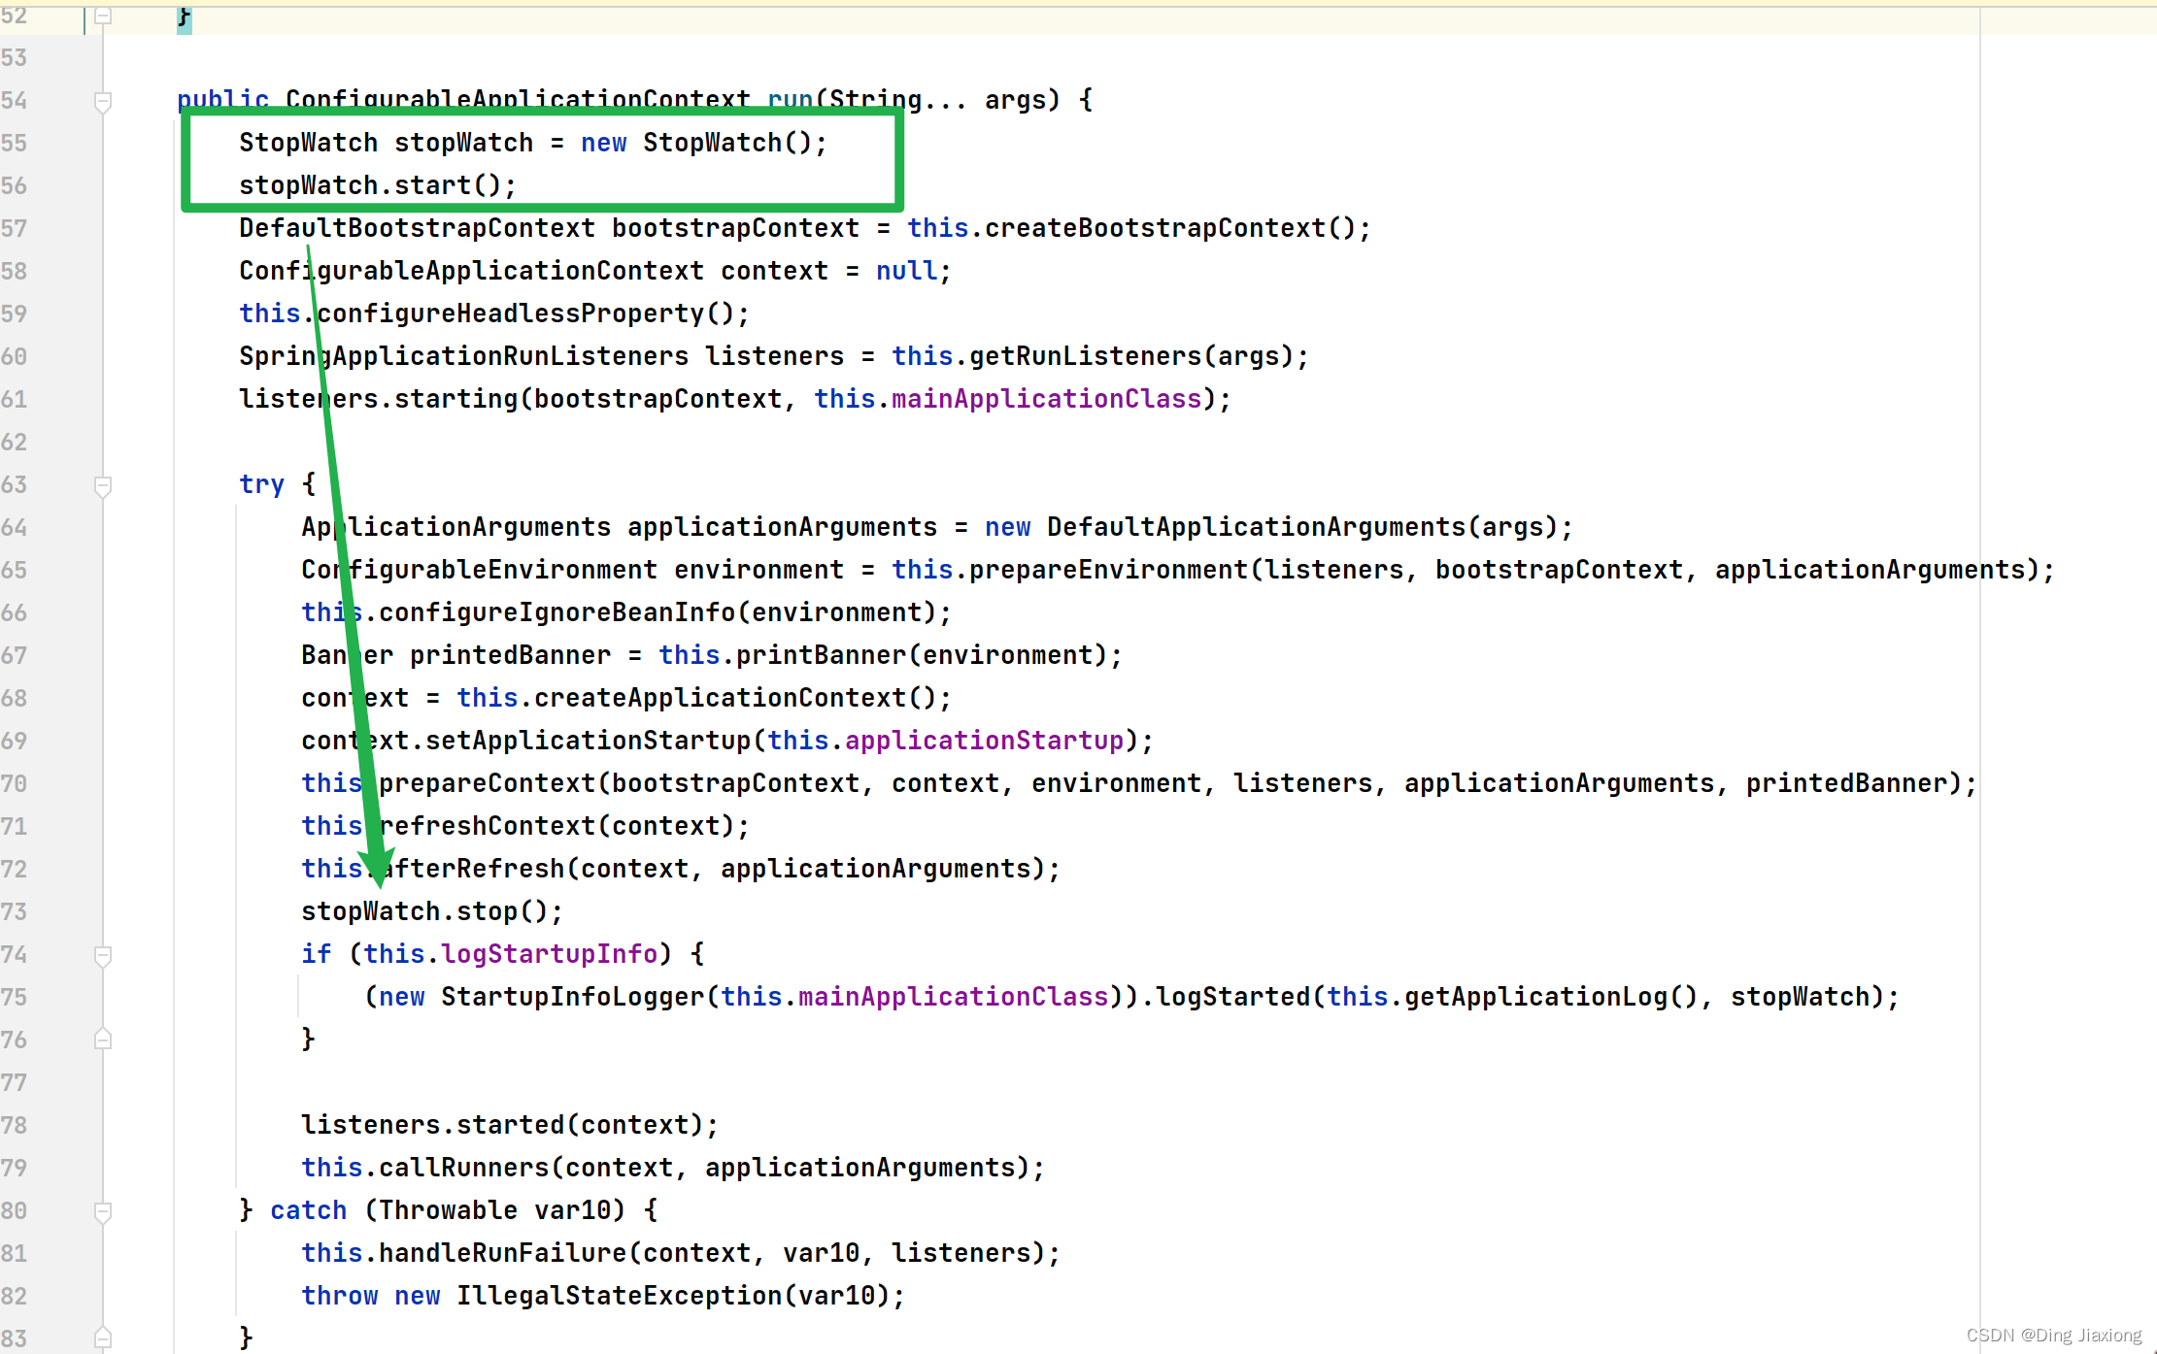Click 'listeners.starting' call on line 61

coord(378,399)
